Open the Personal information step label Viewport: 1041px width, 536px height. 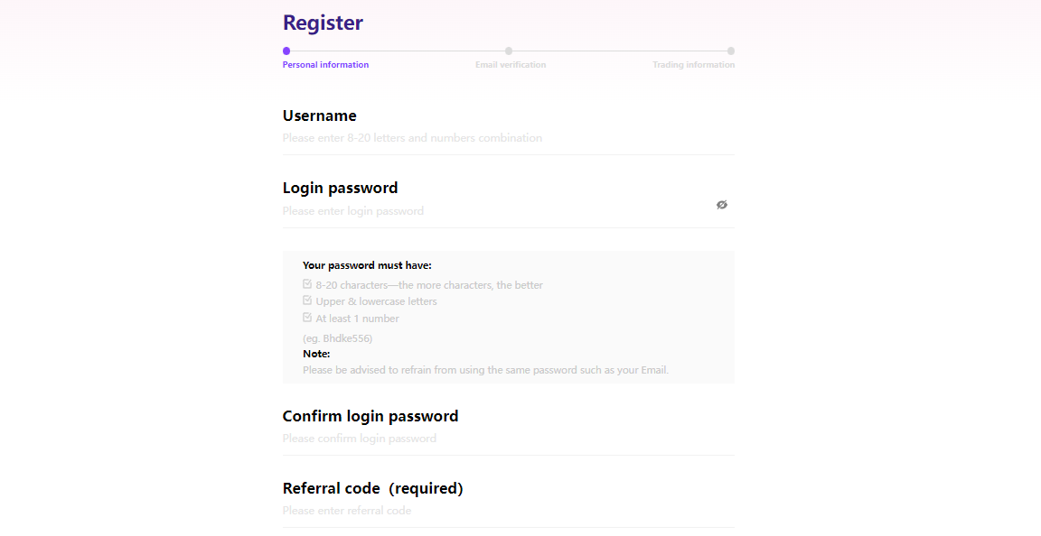pos(325,65)
